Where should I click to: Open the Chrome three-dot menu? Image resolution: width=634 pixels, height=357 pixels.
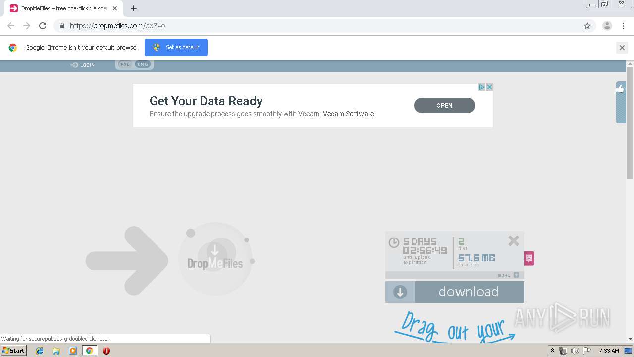tap(623, 26)
